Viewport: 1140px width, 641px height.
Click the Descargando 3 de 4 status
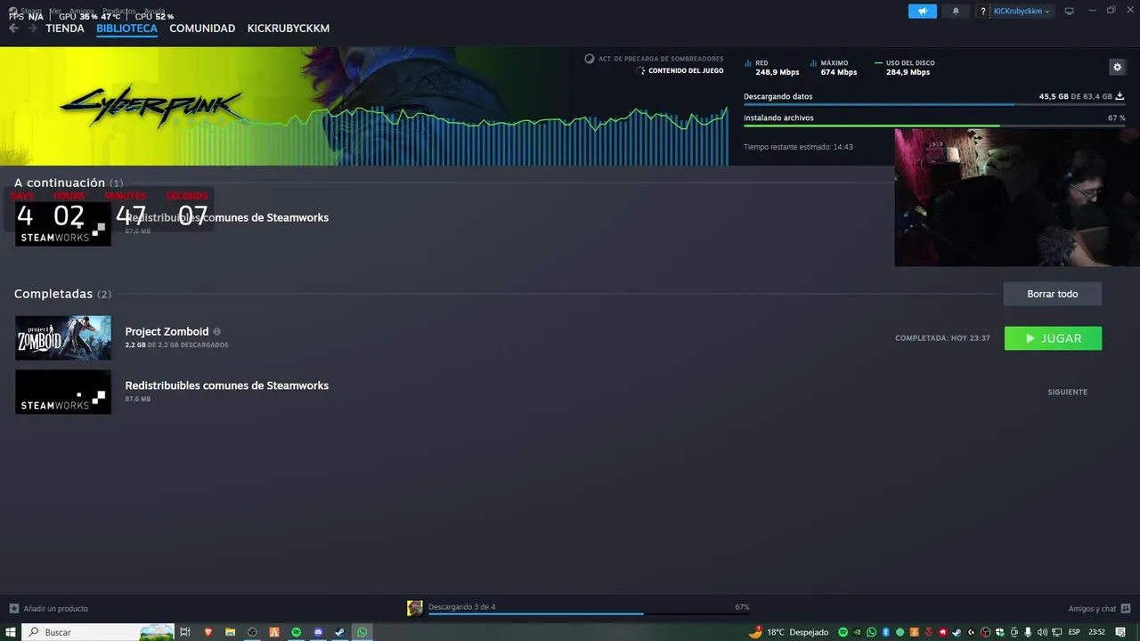(461, 607)
